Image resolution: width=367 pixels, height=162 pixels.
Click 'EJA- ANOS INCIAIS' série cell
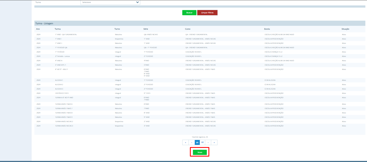click(151, 35)
